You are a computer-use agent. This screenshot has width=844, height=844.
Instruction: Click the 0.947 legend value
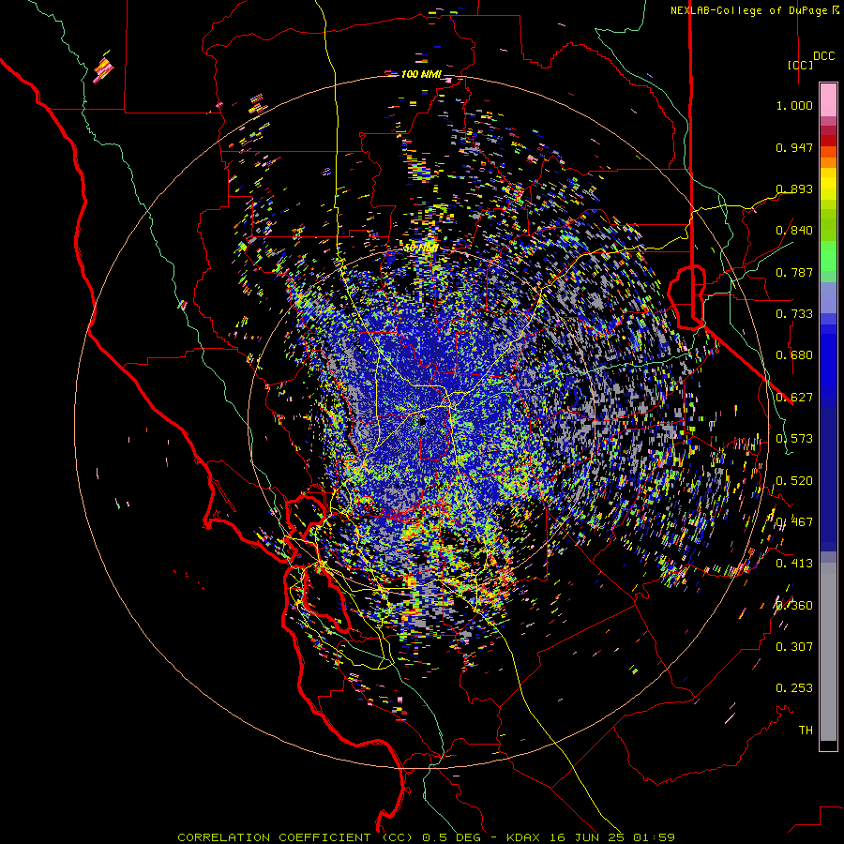[794, 147]
